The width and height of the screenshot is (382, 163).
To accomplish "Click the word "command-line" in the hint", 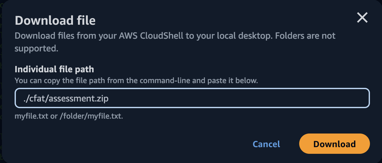I will pos(165,81).
